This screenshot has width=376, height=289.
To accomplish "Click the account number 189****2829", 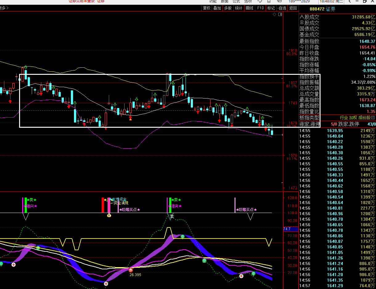I will coord(299,2).
